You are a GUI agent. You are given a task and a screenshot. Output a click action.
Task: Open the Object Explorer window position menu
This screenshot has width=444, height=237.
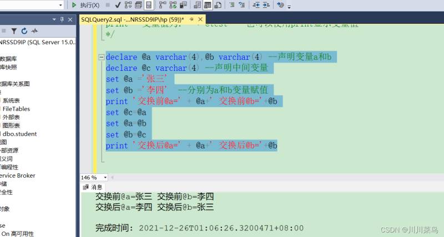[x=54, y=19]
